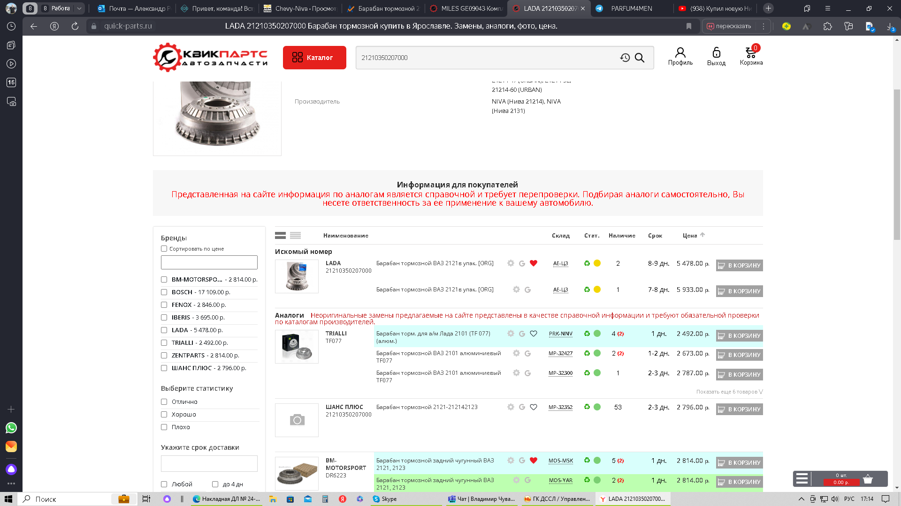
Task: Add LADA 5 478.00 item to cart
Action: click(739, 266)
